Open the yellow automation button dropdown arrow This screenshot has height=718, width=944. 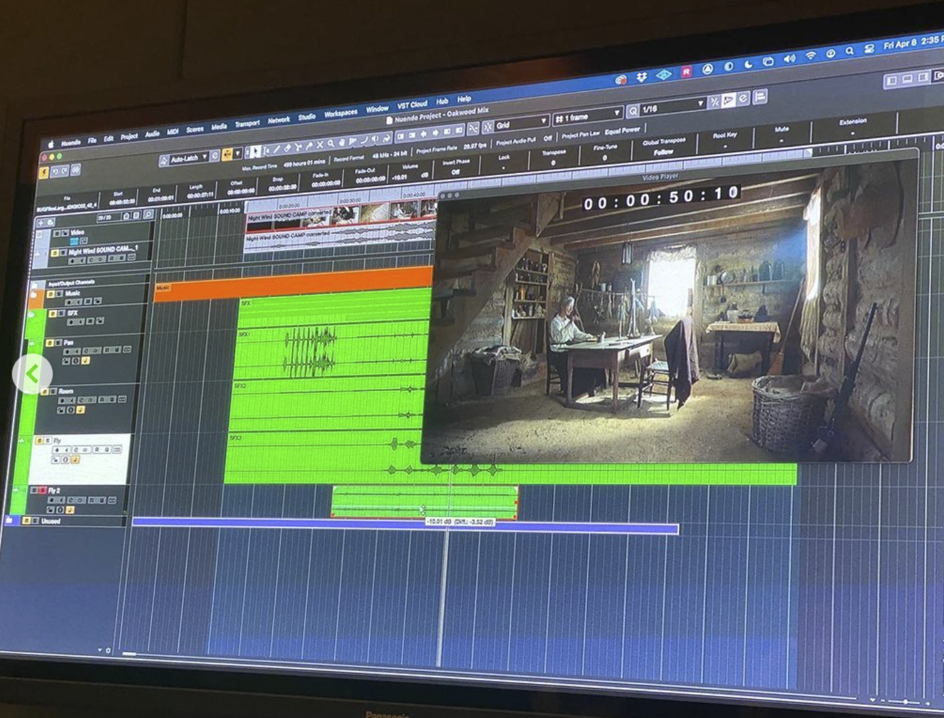tap(237, 153)
